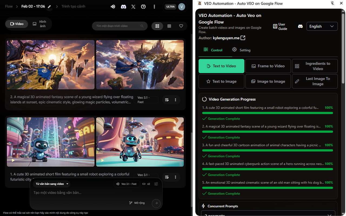
Task: Open the Discord icon in VEO Automation panel
Action: 300,26
